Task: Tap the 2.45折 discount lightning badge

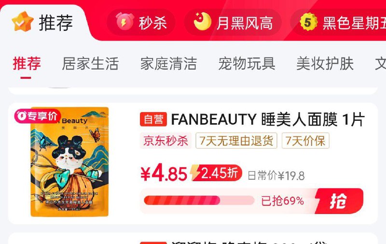Action: pos(216,173)
